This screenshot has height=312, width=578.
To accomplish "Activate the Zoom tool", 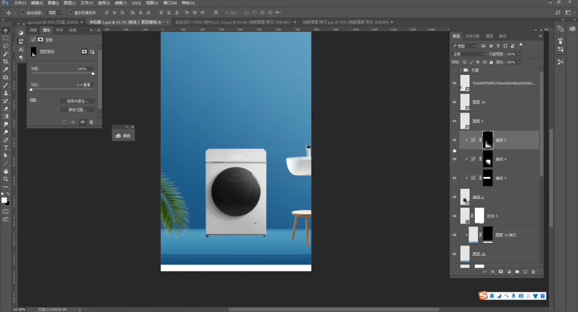I will [6, 179].
